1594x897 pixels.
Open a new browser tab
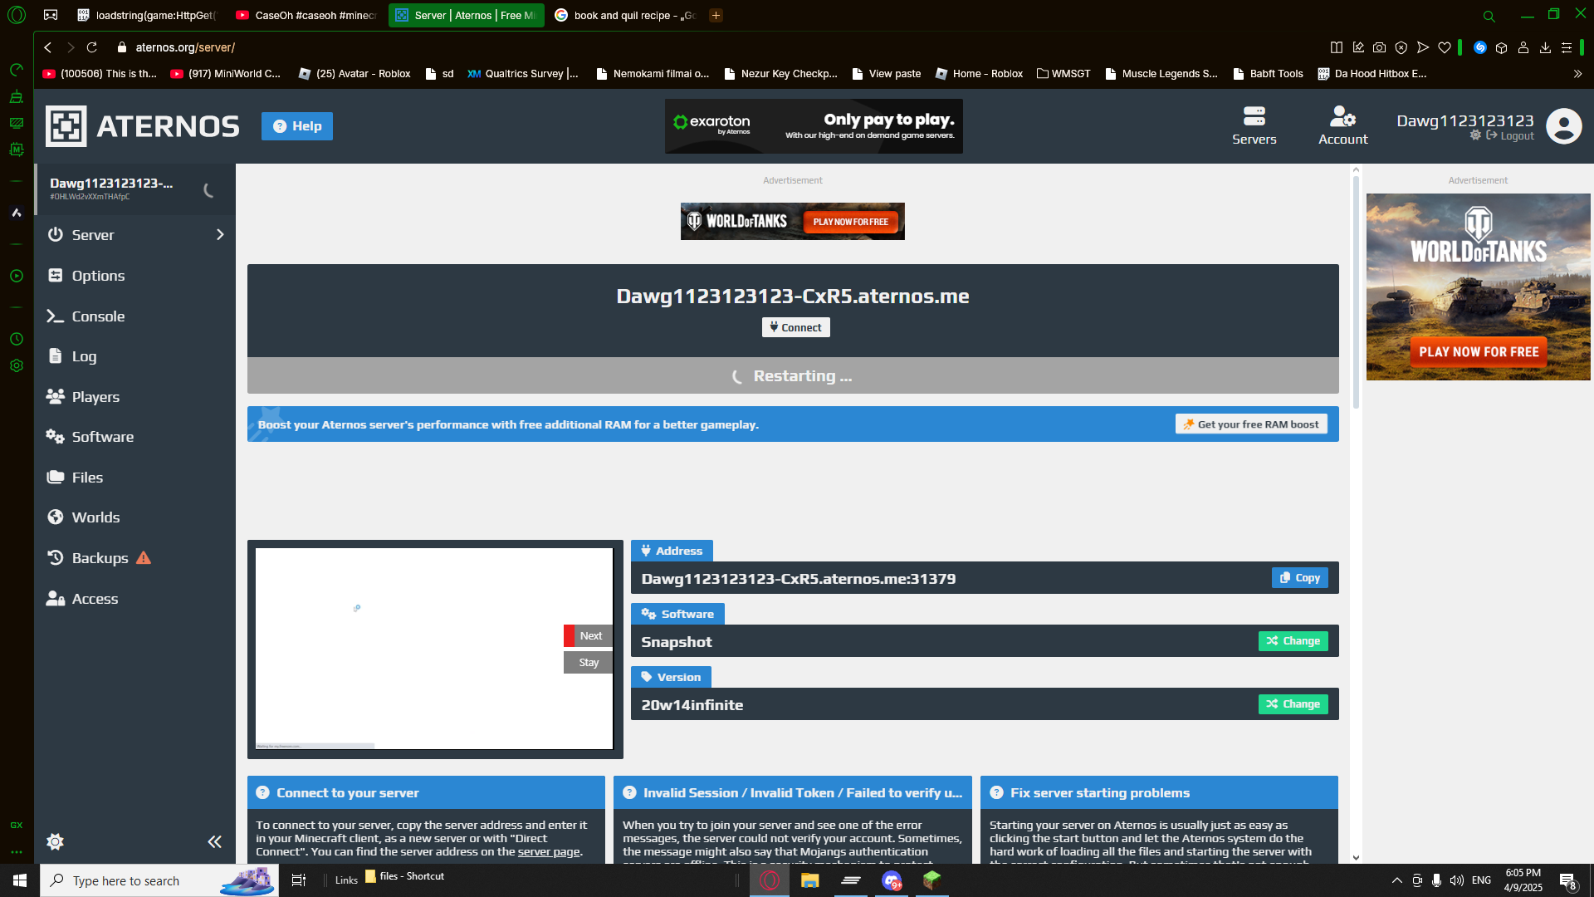tap(716, 15)
